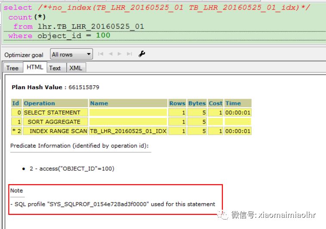The height and width of the screenshot is (229, 326).
Task: Click the Time column header
Action: coord(238,103)
